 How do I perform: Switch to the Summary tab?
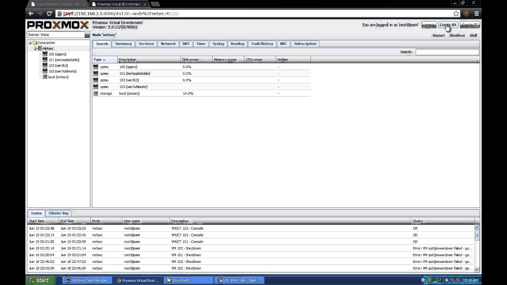tap(123, 44)
